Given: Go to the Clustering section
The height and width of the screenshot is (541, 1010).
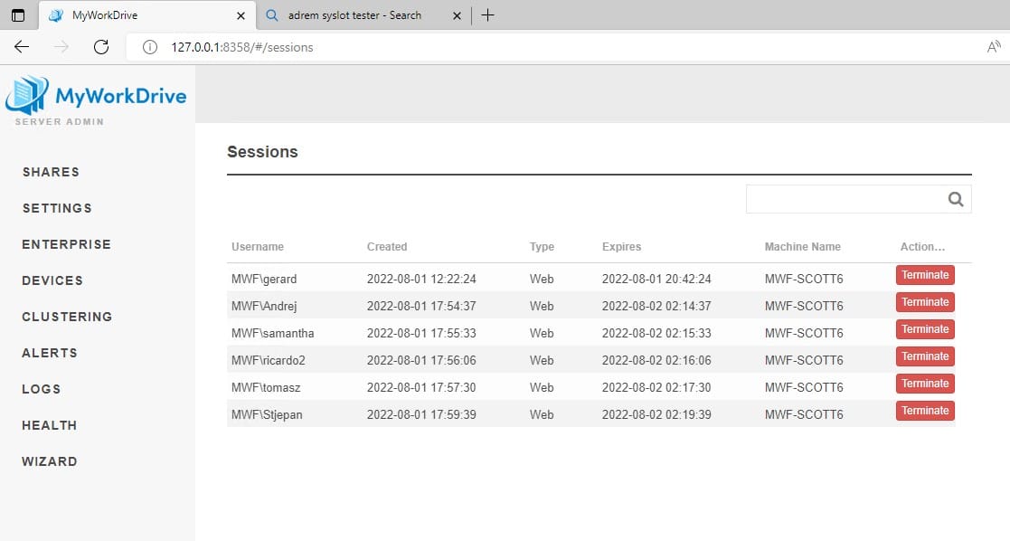Looking at the screenshot, I should (x=67, y=317).
